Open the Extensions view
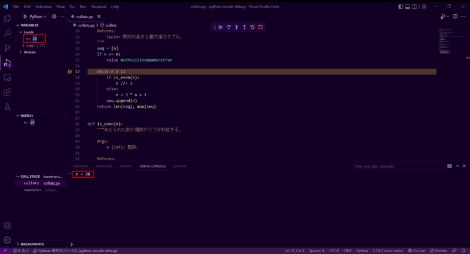 click(7, 92)
